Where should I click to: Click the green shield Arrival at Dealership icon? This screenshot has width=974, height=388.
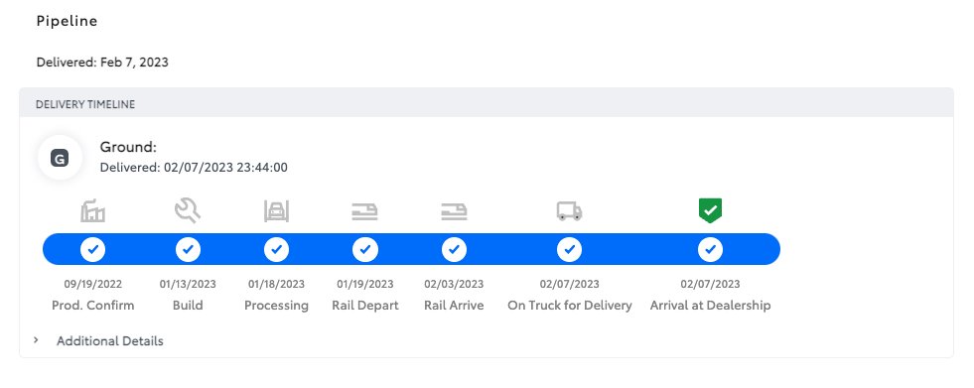[710, 211]
